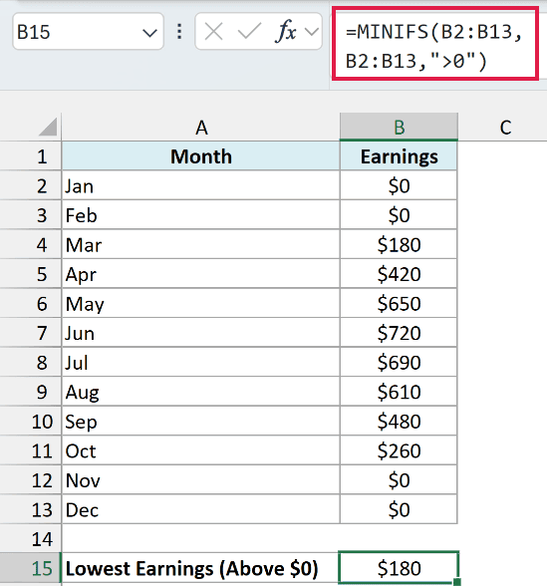Select column A header

tap(201, 128)
